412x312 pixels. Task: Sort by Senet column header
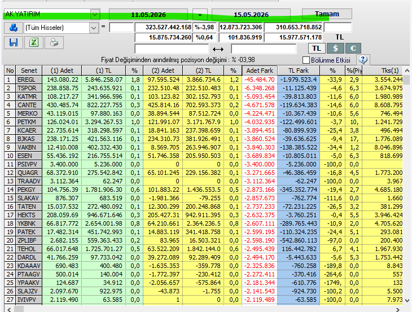coord(29,71)
